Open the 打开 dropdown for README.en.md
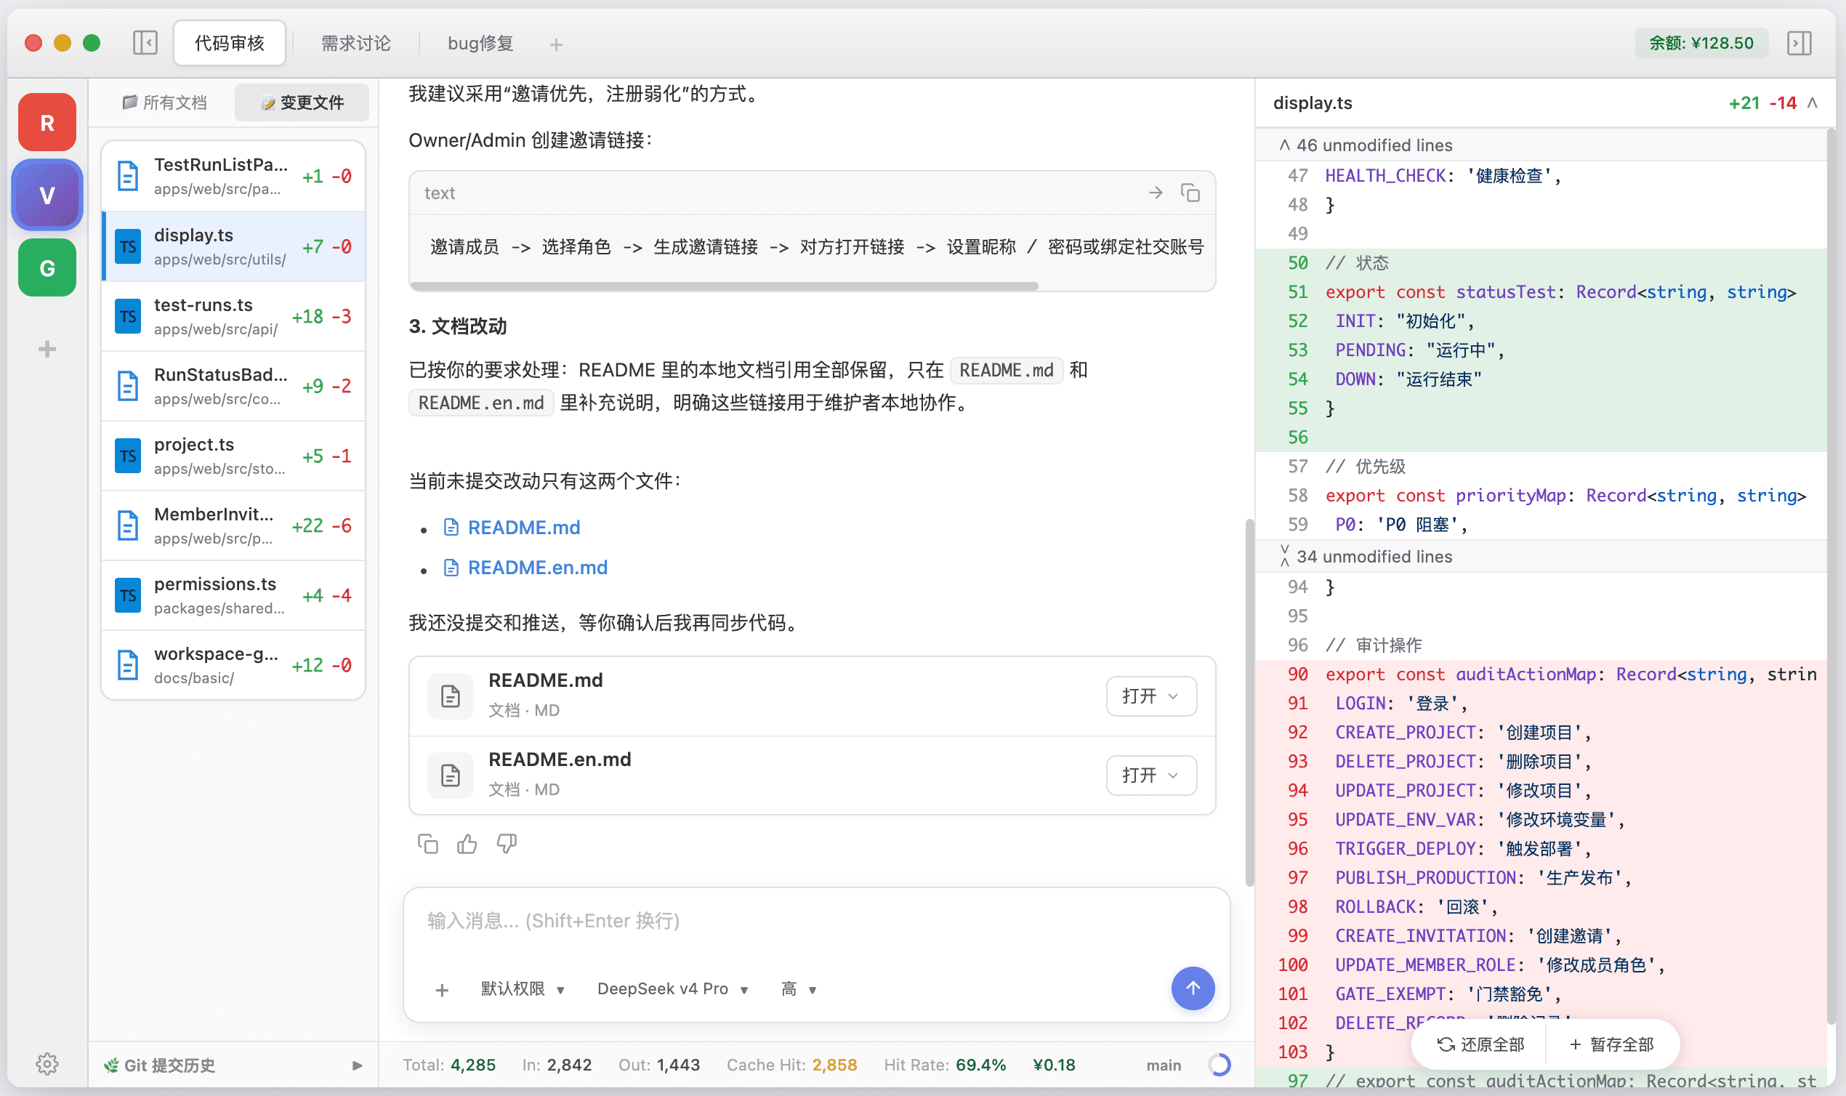The height and width of the screenshot is (1096, 1846). pos(1150,775)
